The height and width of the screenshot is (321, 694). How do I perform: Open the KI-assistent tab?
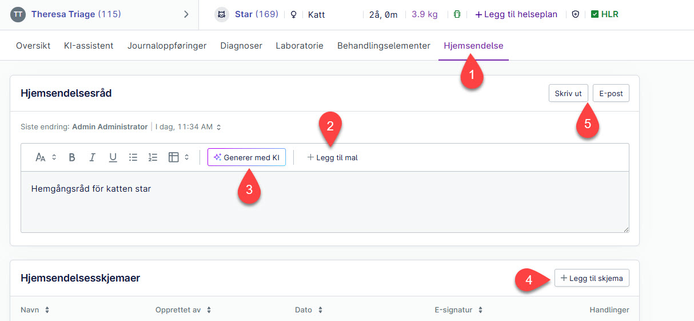tap(89, 46)
